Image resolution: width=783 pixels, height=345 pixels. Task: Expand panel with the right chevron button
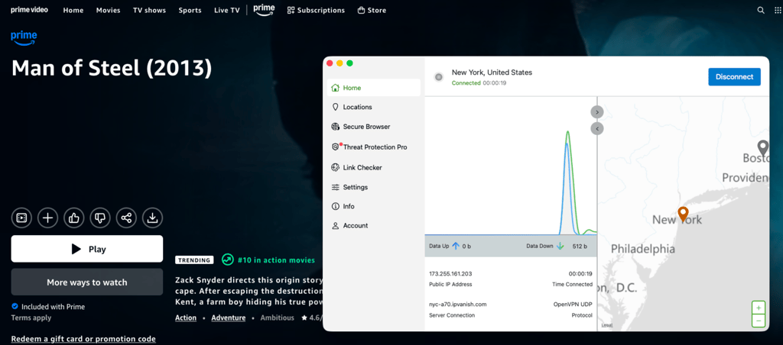point(596,111)
